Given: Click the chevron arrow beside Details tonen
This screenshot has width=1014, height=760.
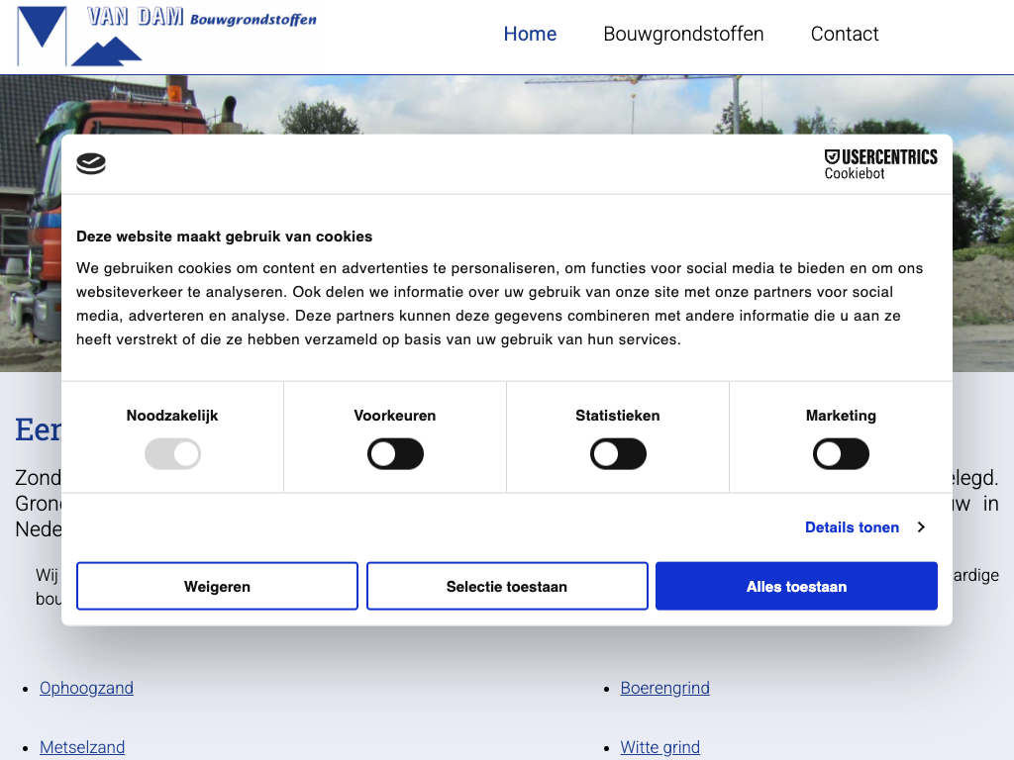Looking at the screenshot, I should pos(921,527).
